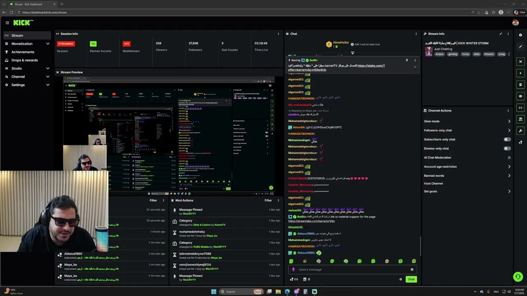Open Session Info panel options menu
Screen dimensions: 527x296
coord(278,34)
